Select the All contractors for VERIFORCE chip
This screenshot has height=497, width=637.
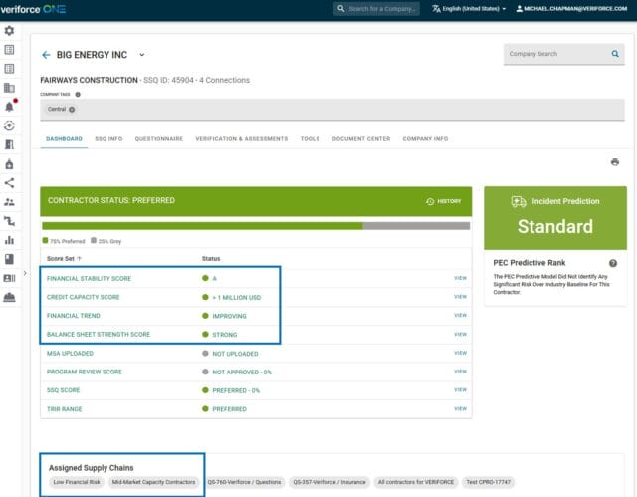[416, 482]
